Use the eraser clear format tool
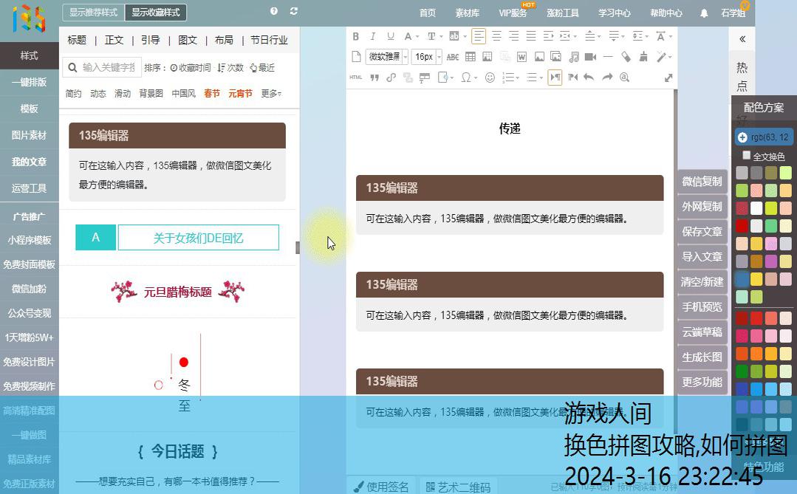This screenshot has height=494, width=797. 626,57
